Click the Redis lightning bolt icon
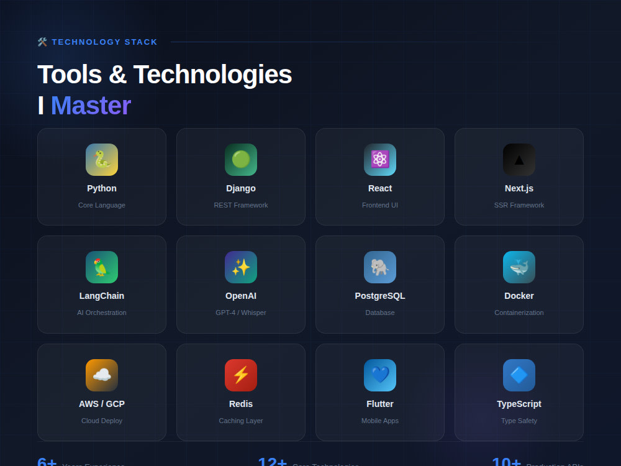 tap(241, 375)
